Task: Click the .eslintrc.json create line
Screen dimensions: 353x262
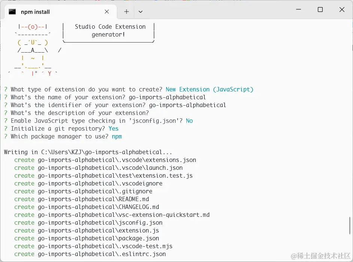Action: pyautogui.click(x=90, y=254)
